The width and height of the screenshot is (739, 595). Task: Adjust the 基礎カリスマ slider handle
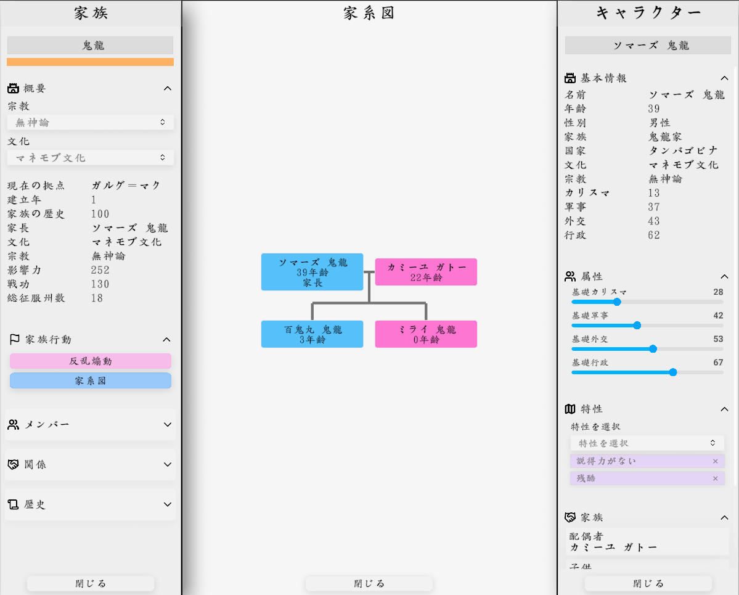(618, 302)
